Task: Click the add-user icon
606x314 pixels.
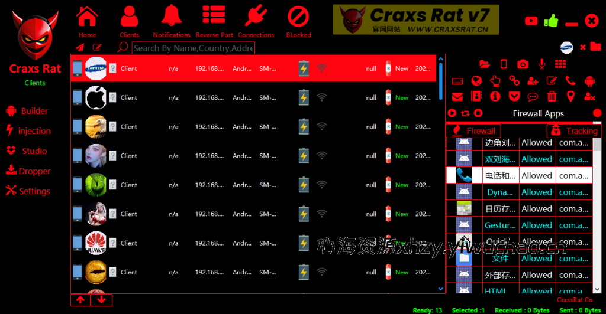Action: [x=533, y=80]
